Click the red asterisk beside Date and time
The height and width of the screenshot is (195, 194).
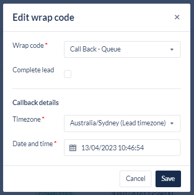[x=55, y=142]
